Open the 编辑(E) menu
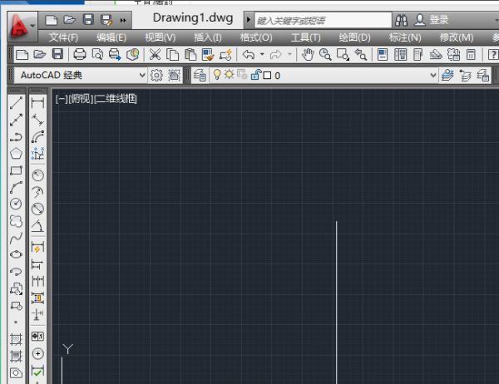Viewport: 499px width, 384px height. tap(111, 37)
